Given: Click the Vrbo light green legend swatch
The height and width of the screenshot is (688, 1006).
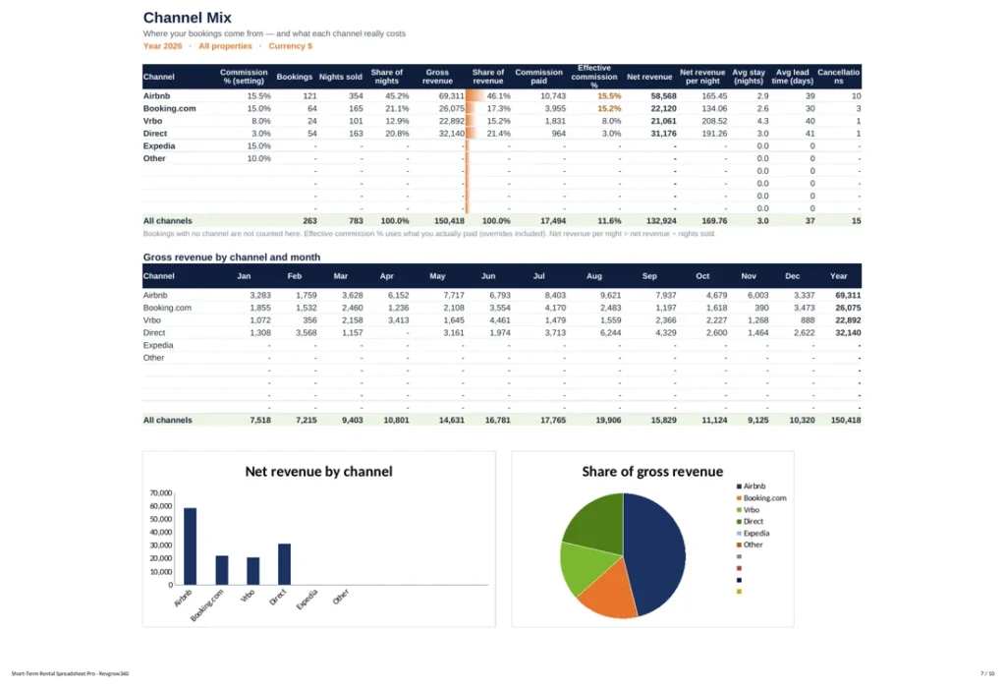Looking at the screenshot, I should pos(739,510).
